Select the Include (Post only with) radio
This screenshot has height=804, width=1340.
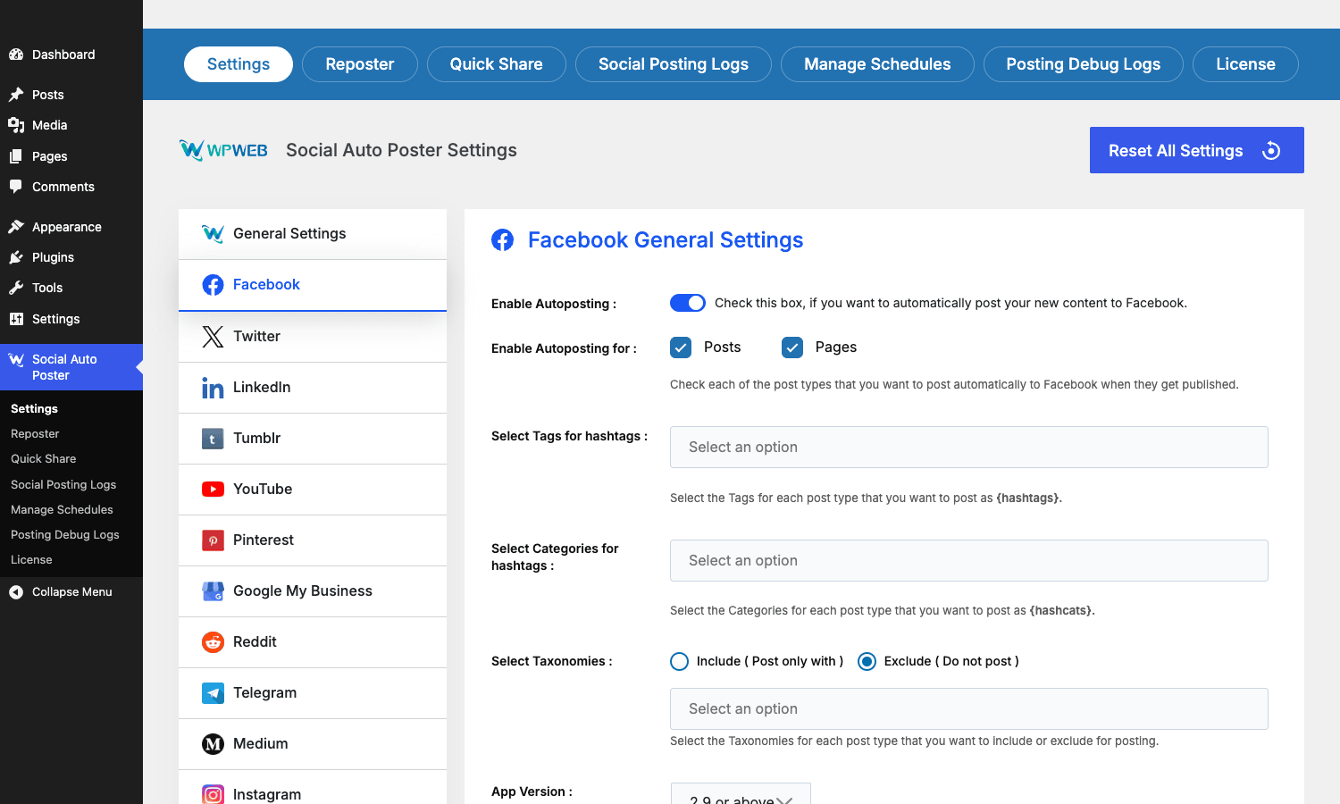(x=679, y=661)
